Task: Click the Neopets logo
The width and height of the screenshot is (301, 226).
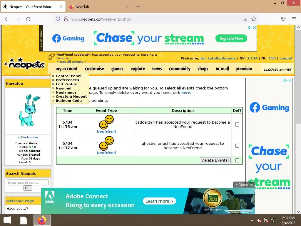Action: pos(25,64)
